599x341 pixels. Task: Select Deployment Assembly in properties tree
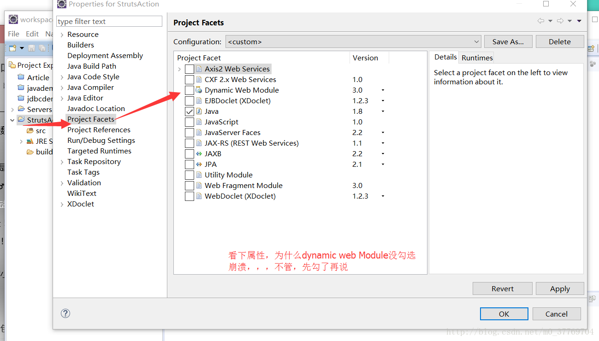[x=105, y=56]
